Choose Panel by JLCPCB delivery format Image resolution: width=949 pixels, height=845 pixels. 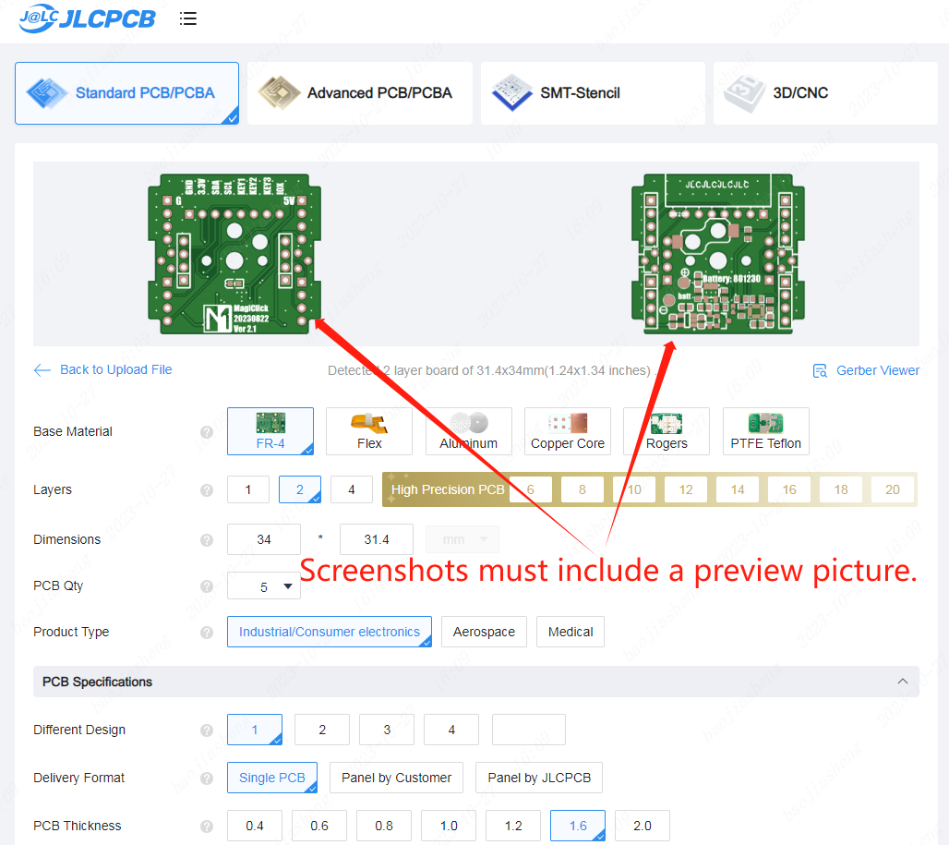pyautogui.click(x=538, y=778)
